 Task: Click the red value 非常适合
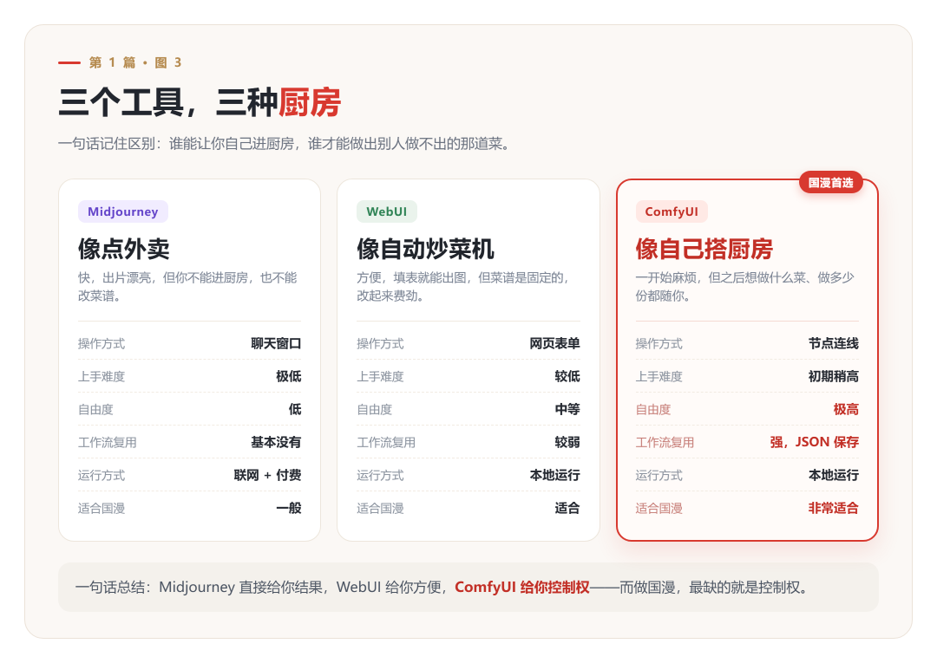834,509
